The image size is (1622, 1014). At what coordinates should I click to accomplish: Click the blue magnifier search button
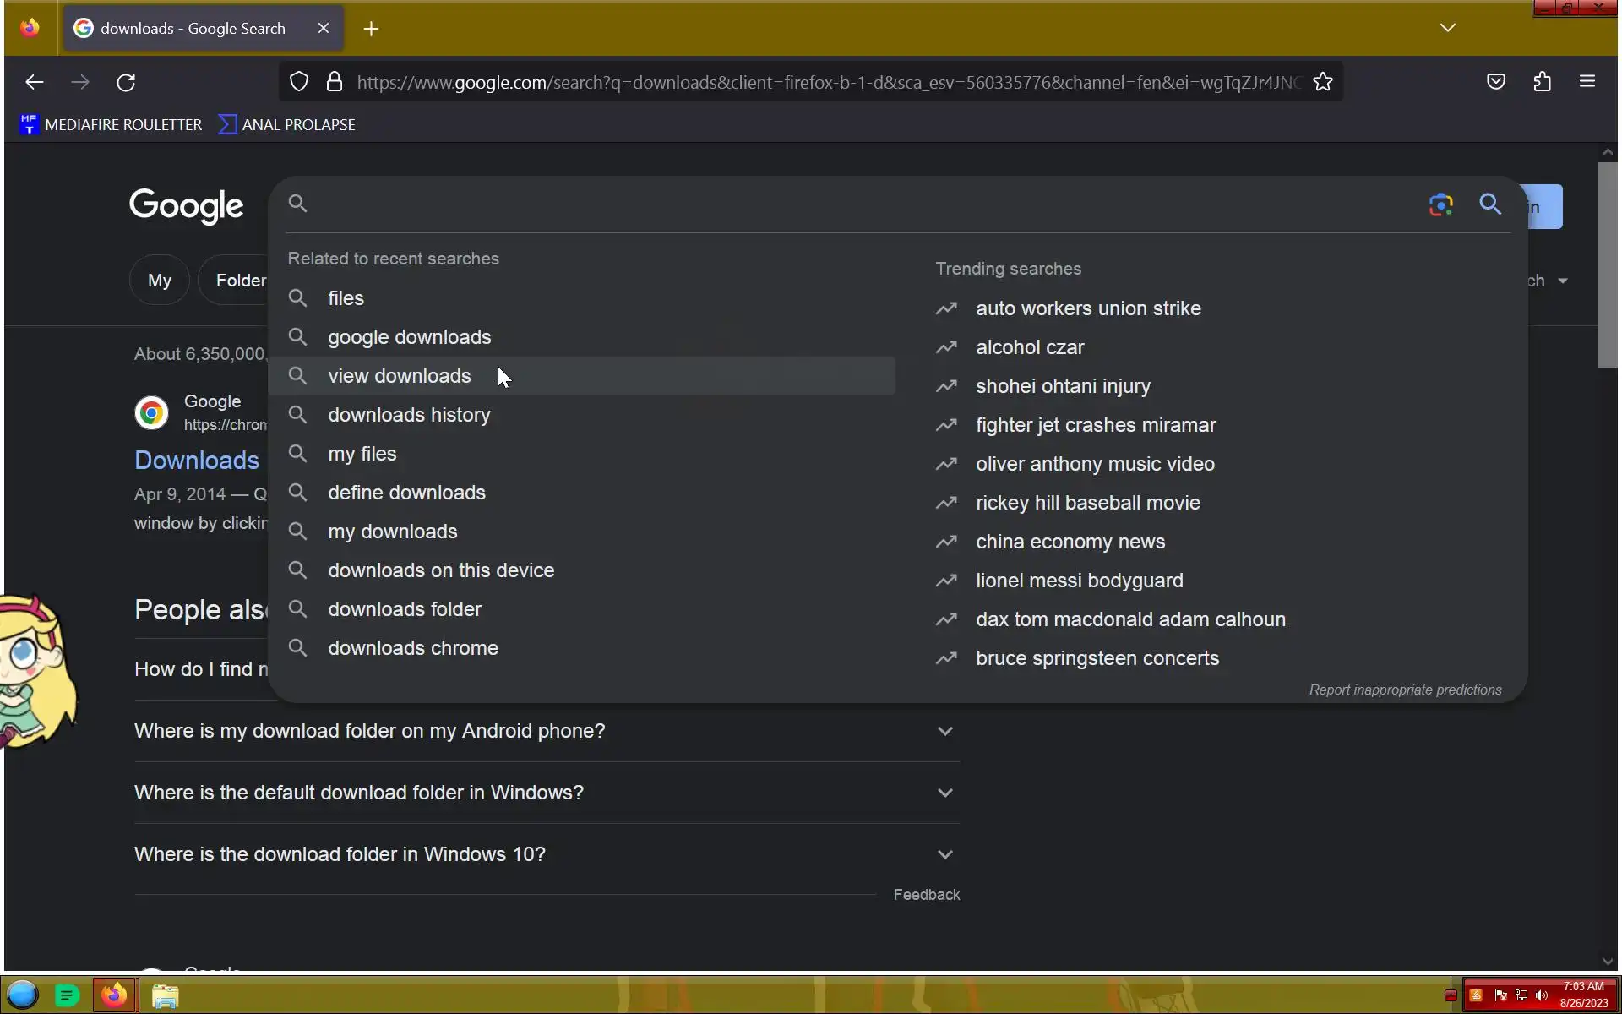[x=1490, y=204]
